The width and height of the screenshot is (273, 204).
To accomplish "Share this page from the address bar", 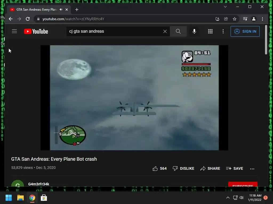I will click(226, 19).
